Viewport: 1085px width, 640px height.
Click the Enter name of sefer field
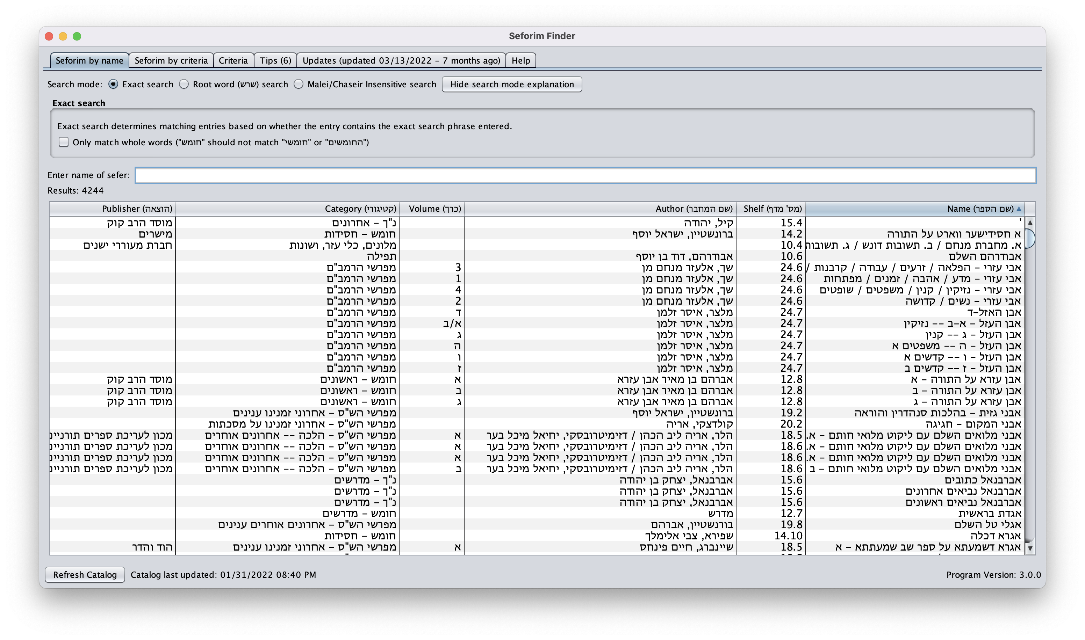585,175
